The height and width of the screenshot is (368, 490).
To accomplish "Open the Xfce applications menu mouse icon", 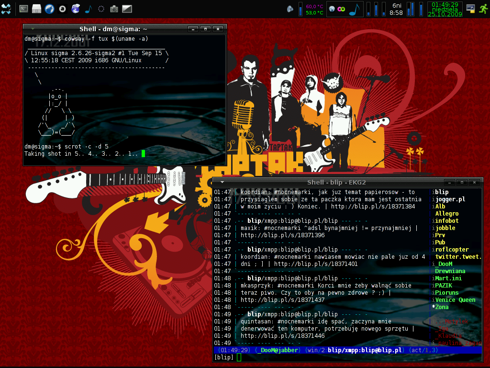I will pyautogui.click(x=6, y=9).
